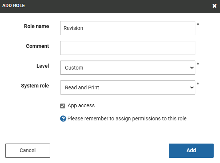Click the blue question mark help icon
Image resolution: width=220 pixels, height=163 pixels.
63,119
